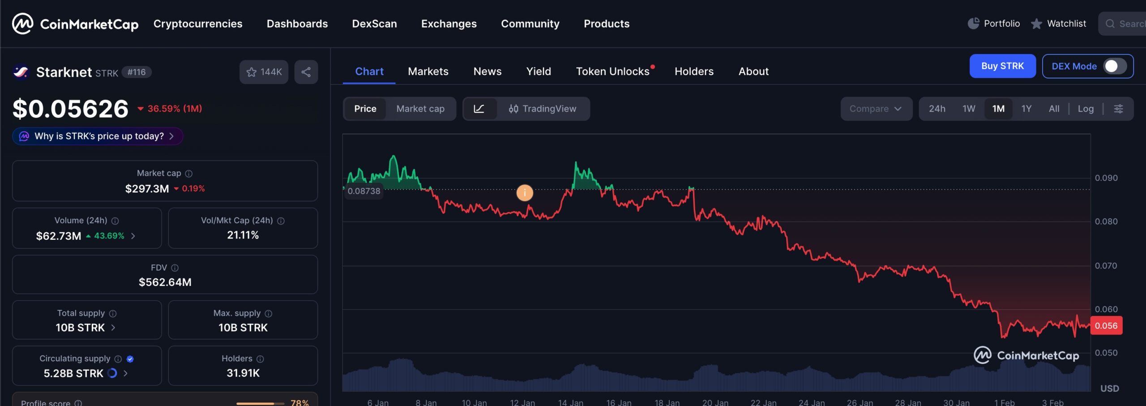Viewport: 1146px width, 406px height.
Task: Click the Buy STRK button
Action: tap(1003, 66)
